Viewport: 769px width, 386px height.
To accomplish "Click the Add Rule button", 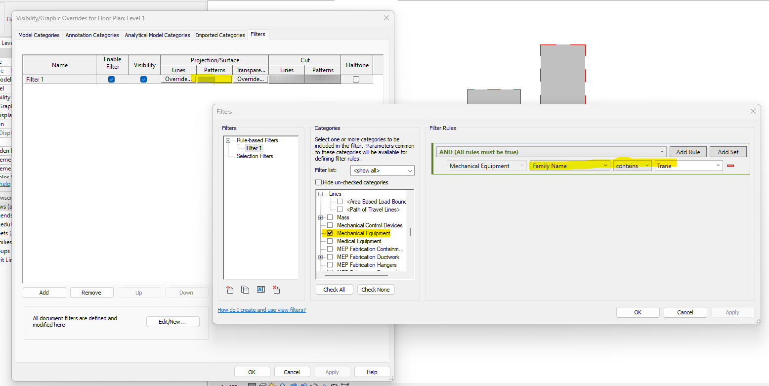I will 688,152.
